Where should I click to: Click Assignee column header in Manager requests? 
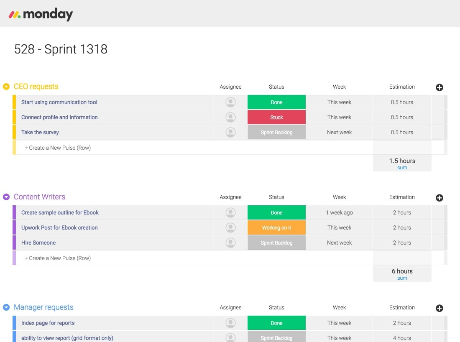[x=230, y=307]
